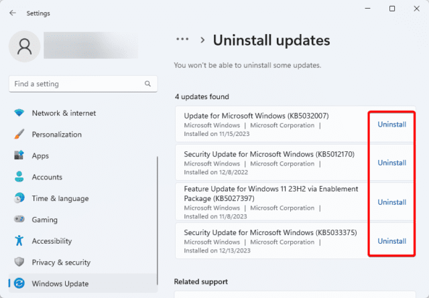Click the Installed on 12/8/2022 text

216,172
